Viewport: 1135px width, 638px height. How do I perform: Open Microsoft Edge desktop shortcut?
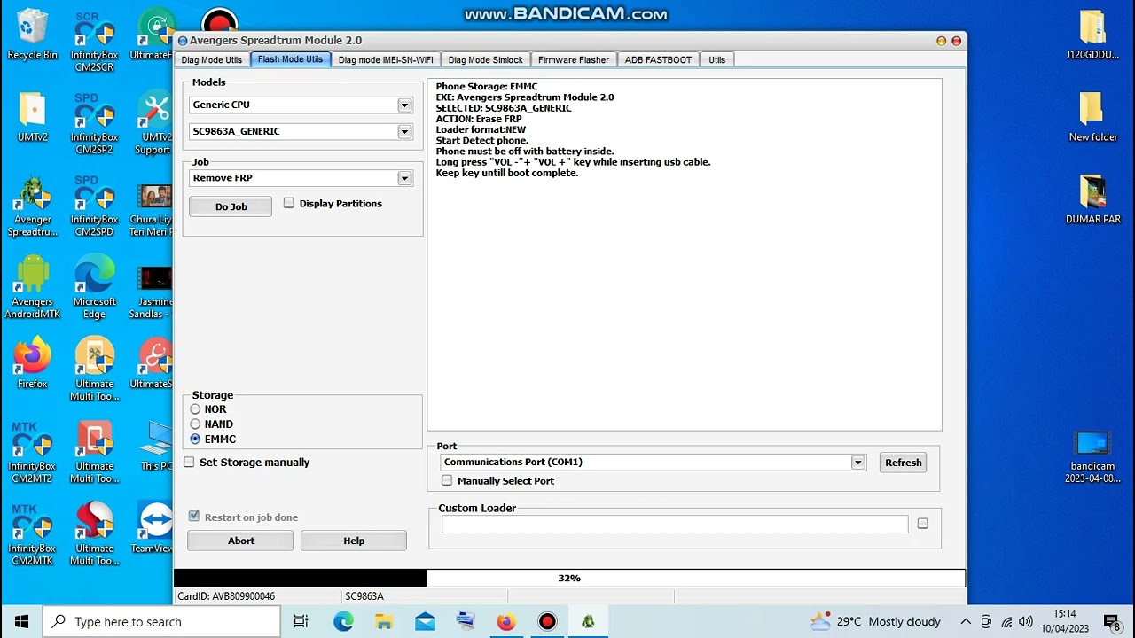[x=94, y=288]
